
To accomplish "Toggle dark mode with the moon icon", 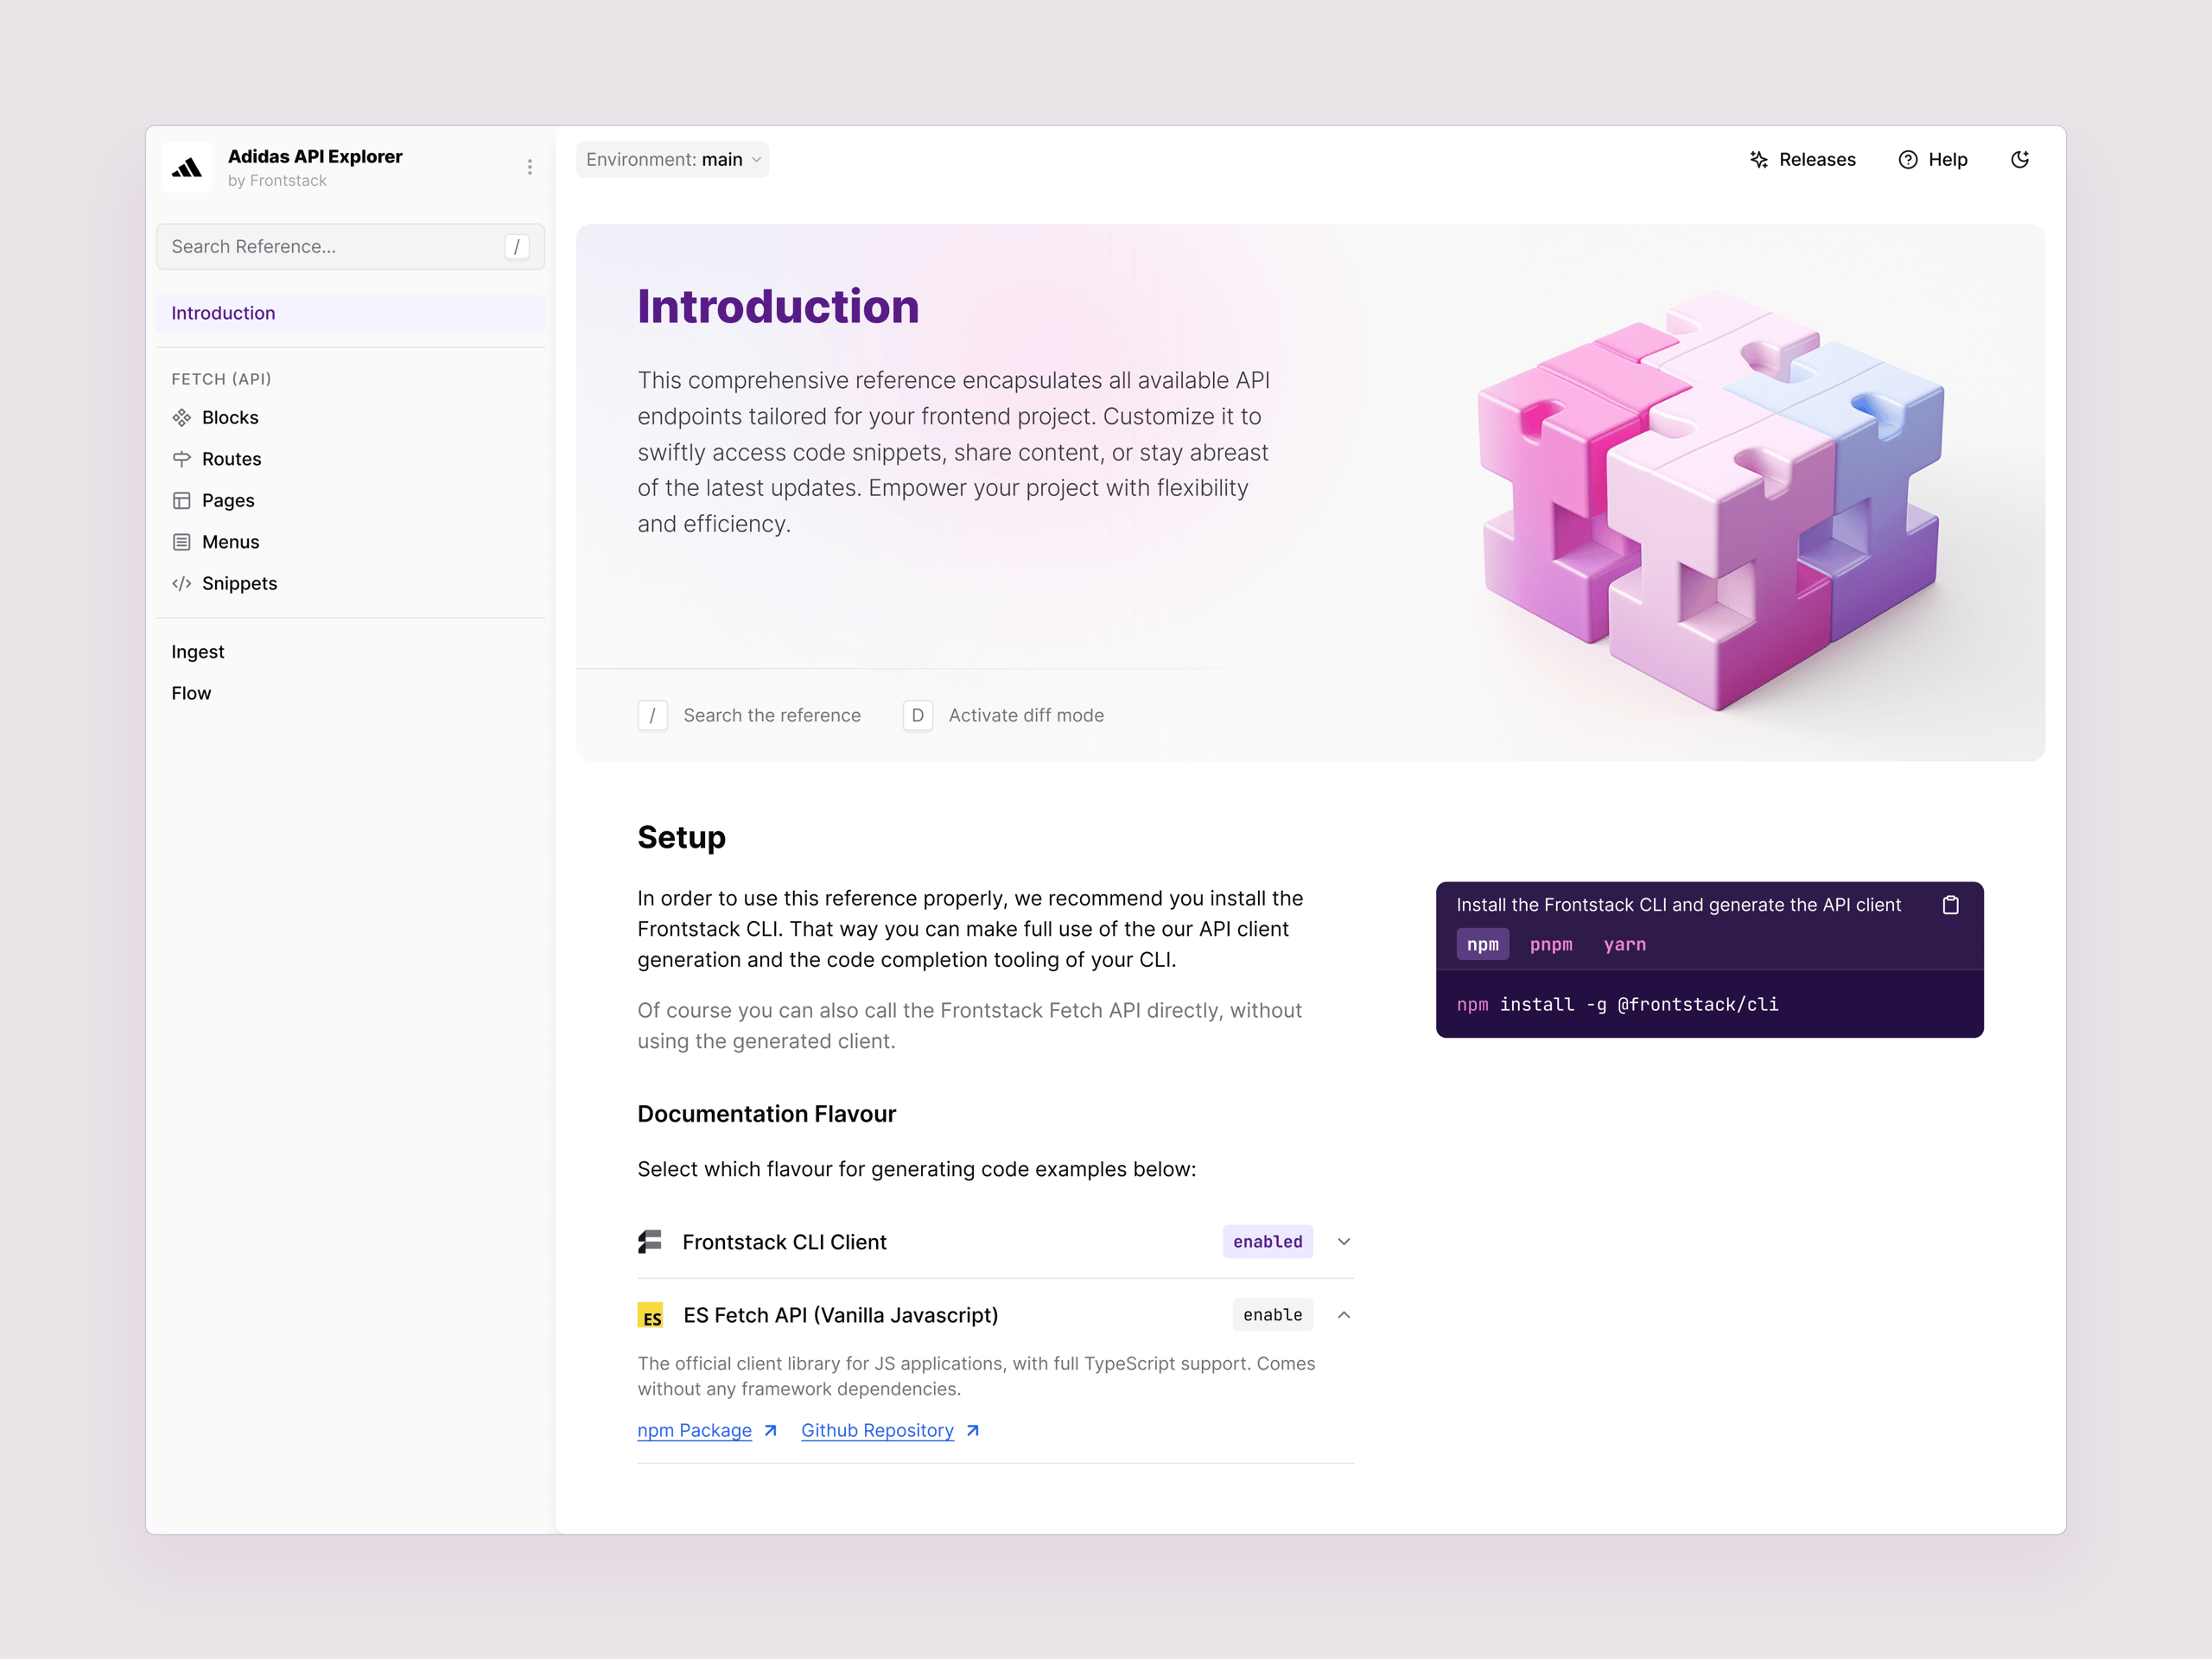I will [x=2021, y=159].
